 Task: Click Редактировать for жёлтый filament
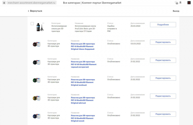(x=163, y=96)
